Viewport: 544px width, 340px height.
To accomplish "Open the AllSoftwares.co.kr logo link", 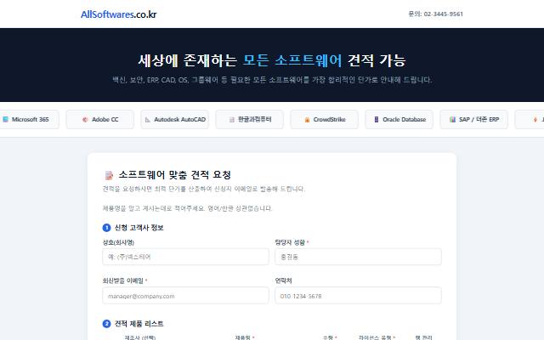I will pyautogui.click(x=118, y=14).
